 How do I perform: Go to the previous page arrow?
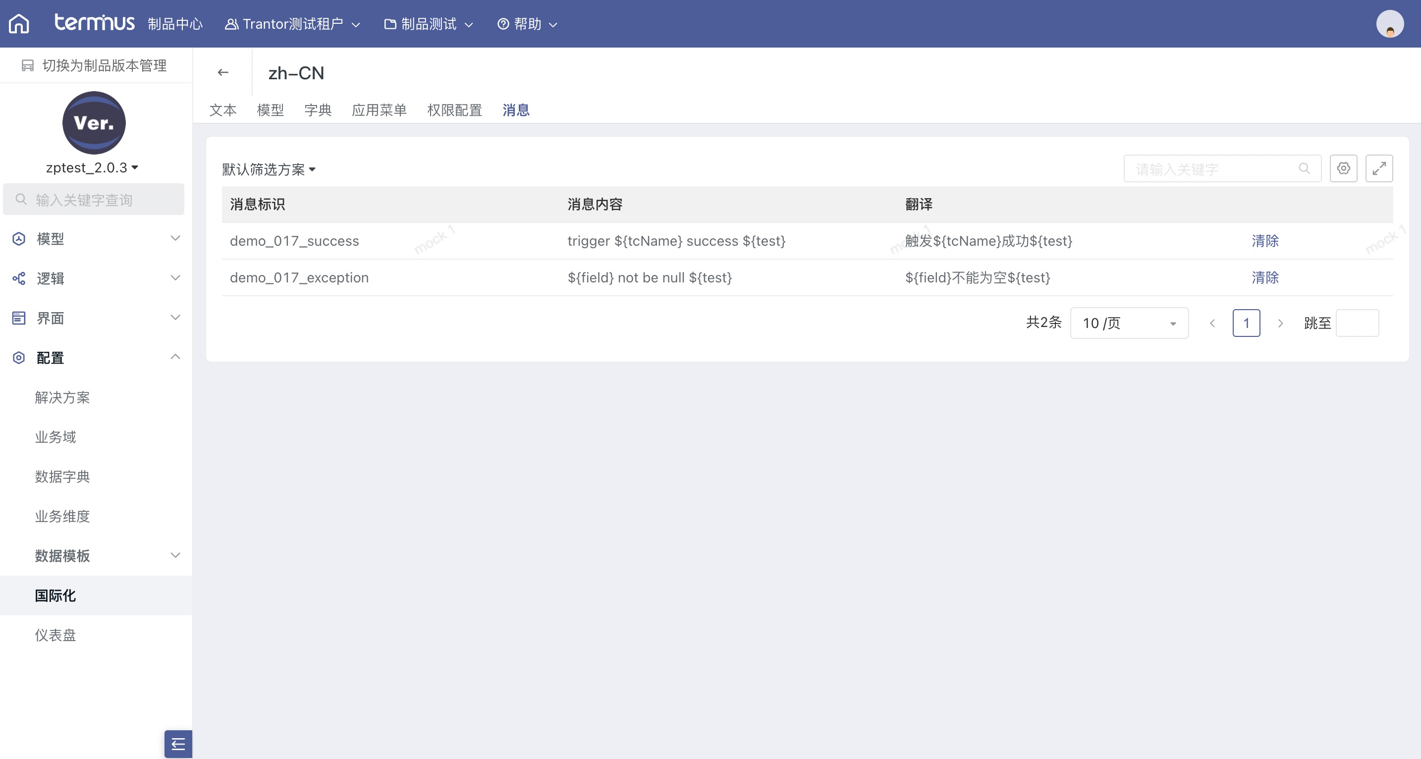(1212, 323)
